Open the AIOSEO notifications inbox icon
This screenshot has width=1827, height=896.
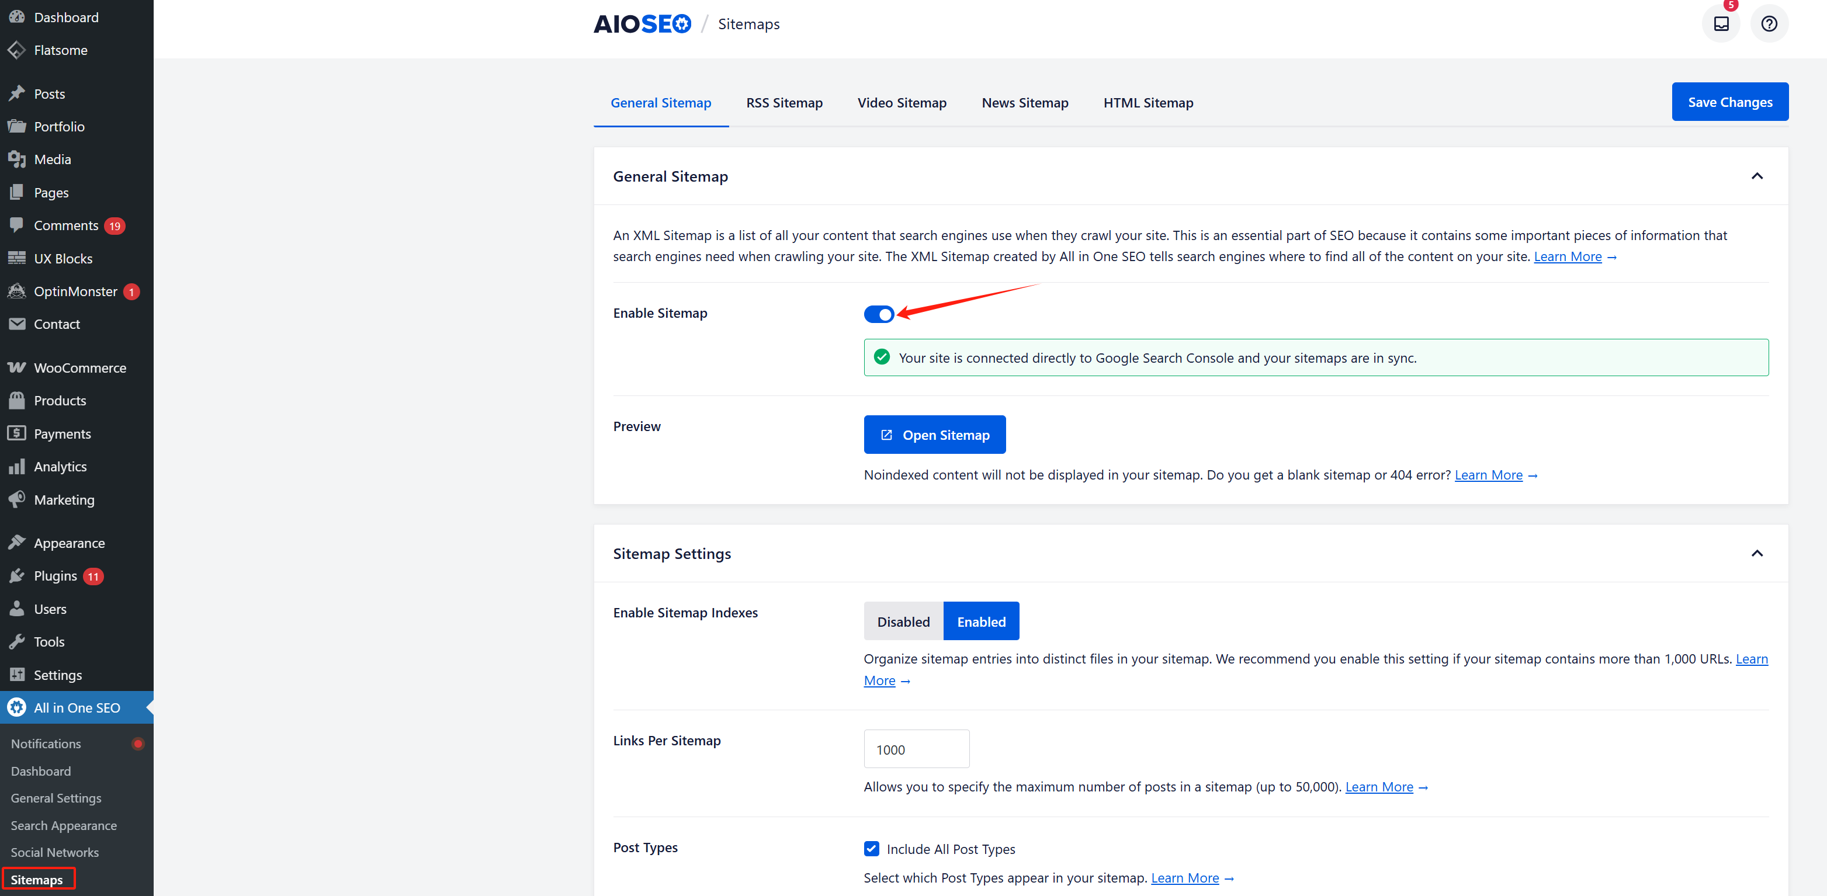(x=1721, y=24)
